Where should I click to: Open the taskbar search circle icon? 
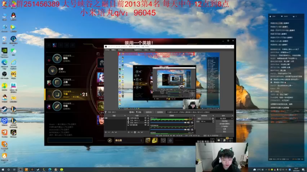click(x=8, y=170)
